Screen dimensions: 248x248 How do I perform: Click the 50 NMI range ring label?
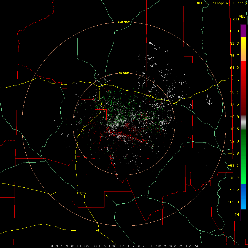coord(124,73)
